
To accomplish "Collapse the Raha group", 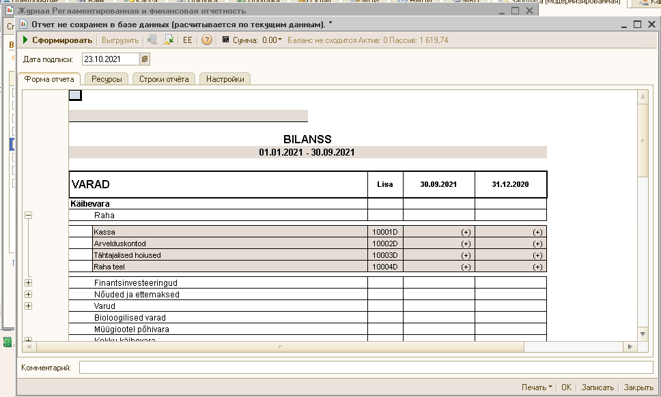I will pos(28,215).
